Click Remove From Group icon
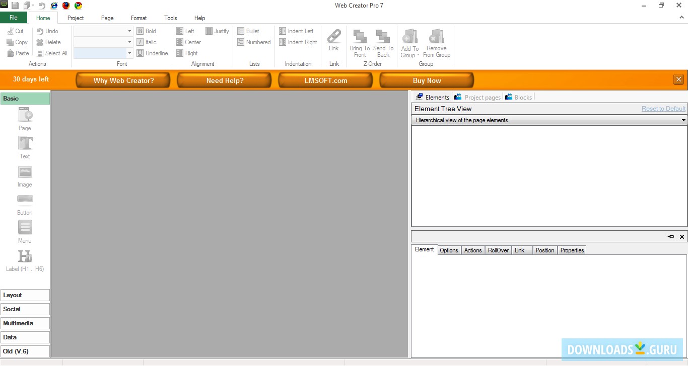 436,36
